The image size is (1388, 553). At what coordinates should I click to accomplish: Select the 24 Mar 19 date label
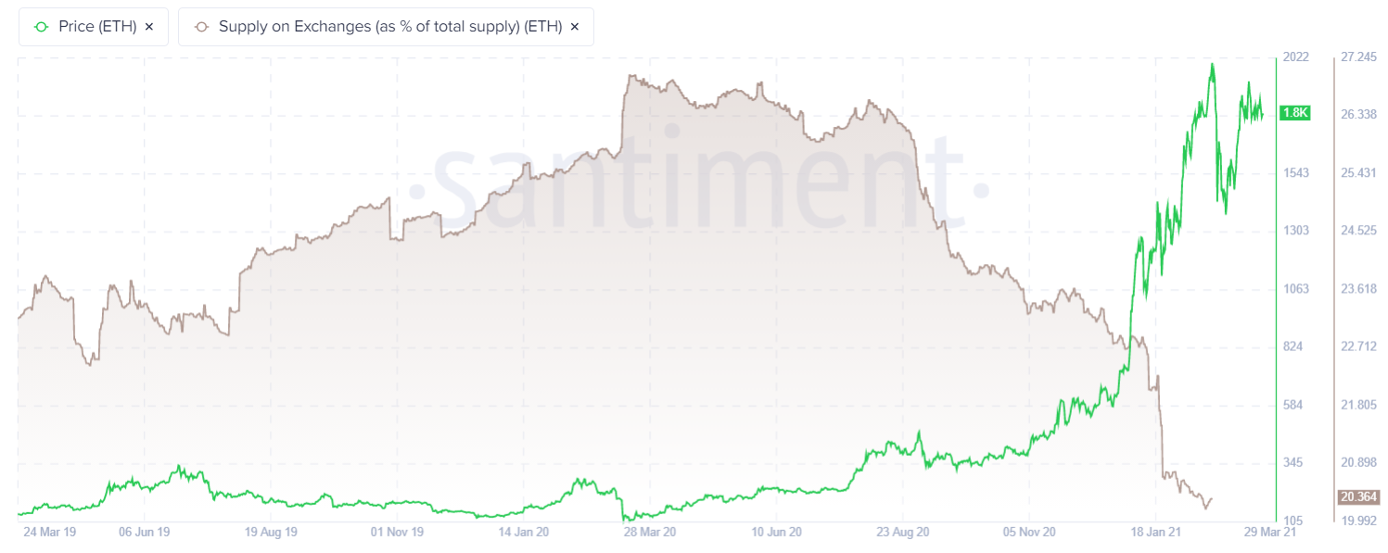tap(48, 533)
